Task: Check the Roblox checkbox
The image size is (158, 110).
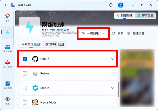Action: click(x=25, y=74)
